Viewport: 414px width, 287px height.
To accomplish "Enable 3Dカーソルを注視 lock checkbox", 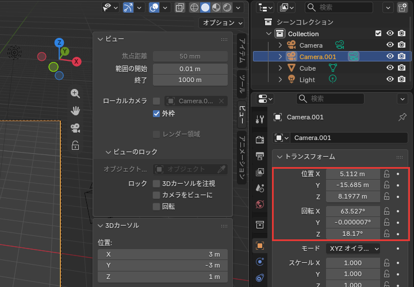I will pyautogui.click(x=156, y=184).
